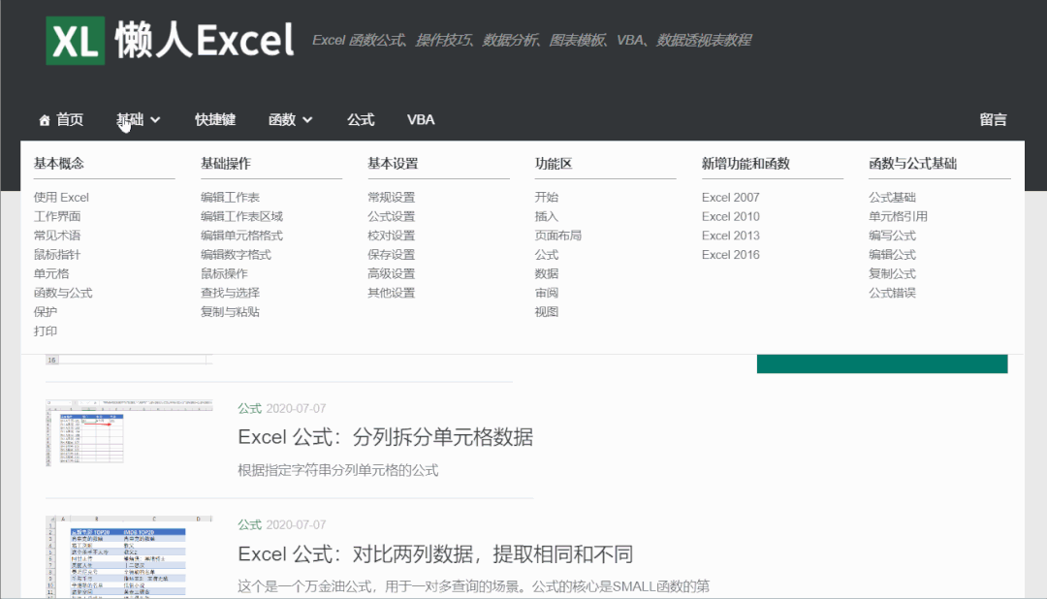Open the 页面布局 link
The image size is (1047, 599).
tap(558, 236)
